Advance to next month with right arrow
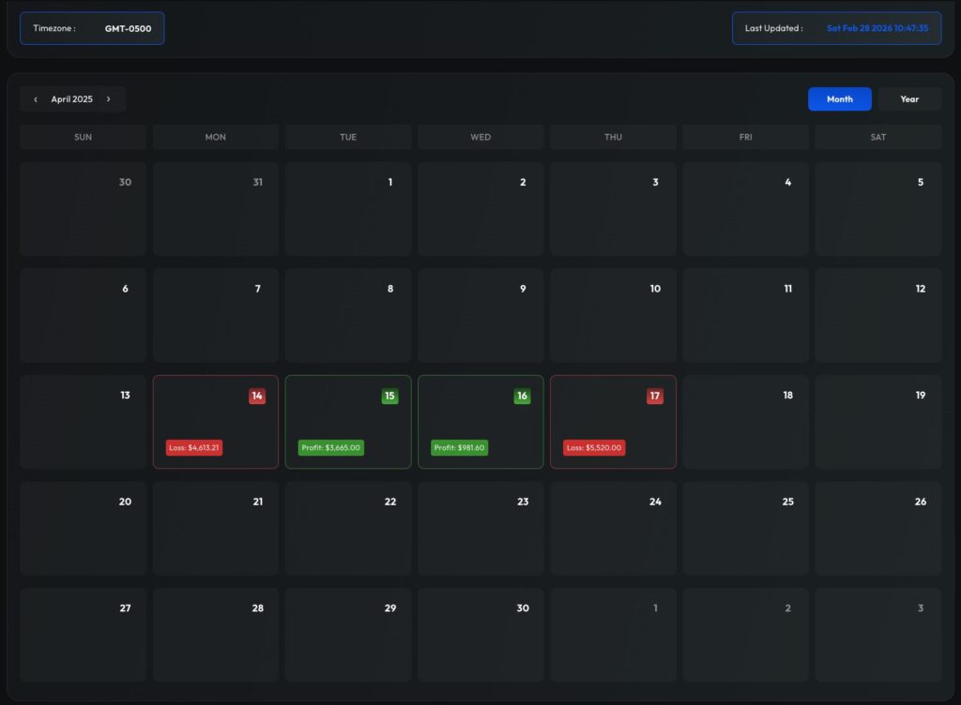The width and height of the screenshot is (961, 705). (x=109, y=98)
